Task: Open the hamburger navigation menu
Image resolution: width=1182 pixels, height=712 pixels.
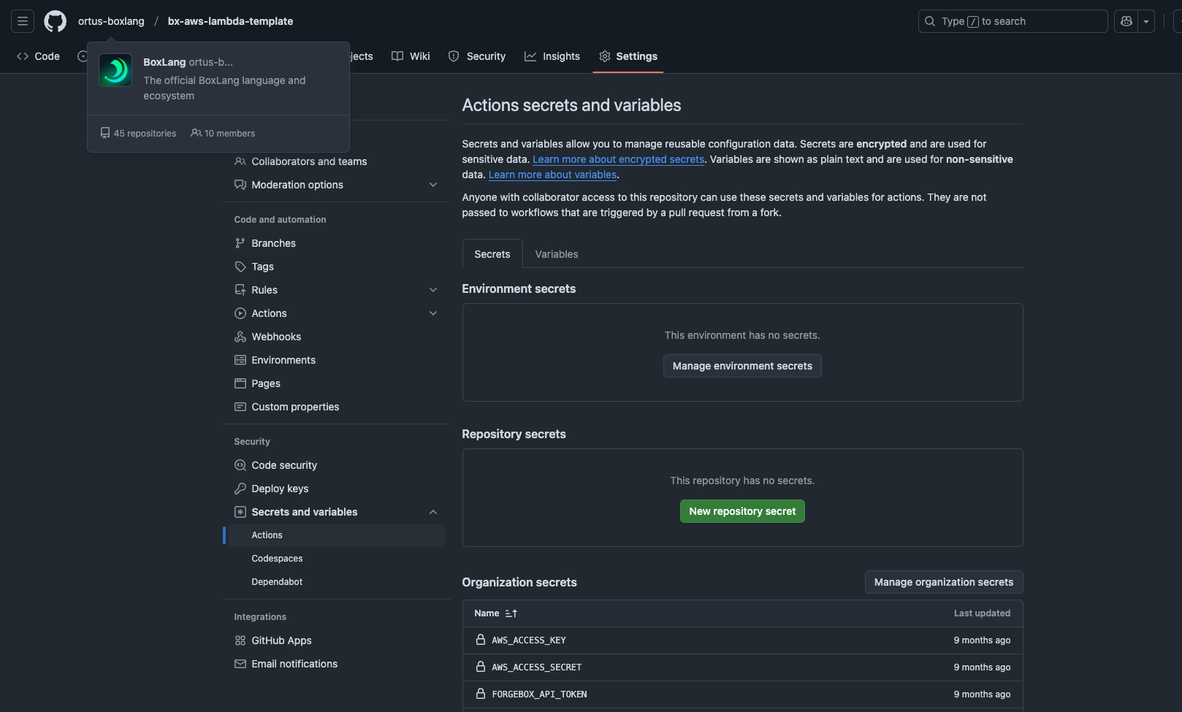Action: click(23, 21)
